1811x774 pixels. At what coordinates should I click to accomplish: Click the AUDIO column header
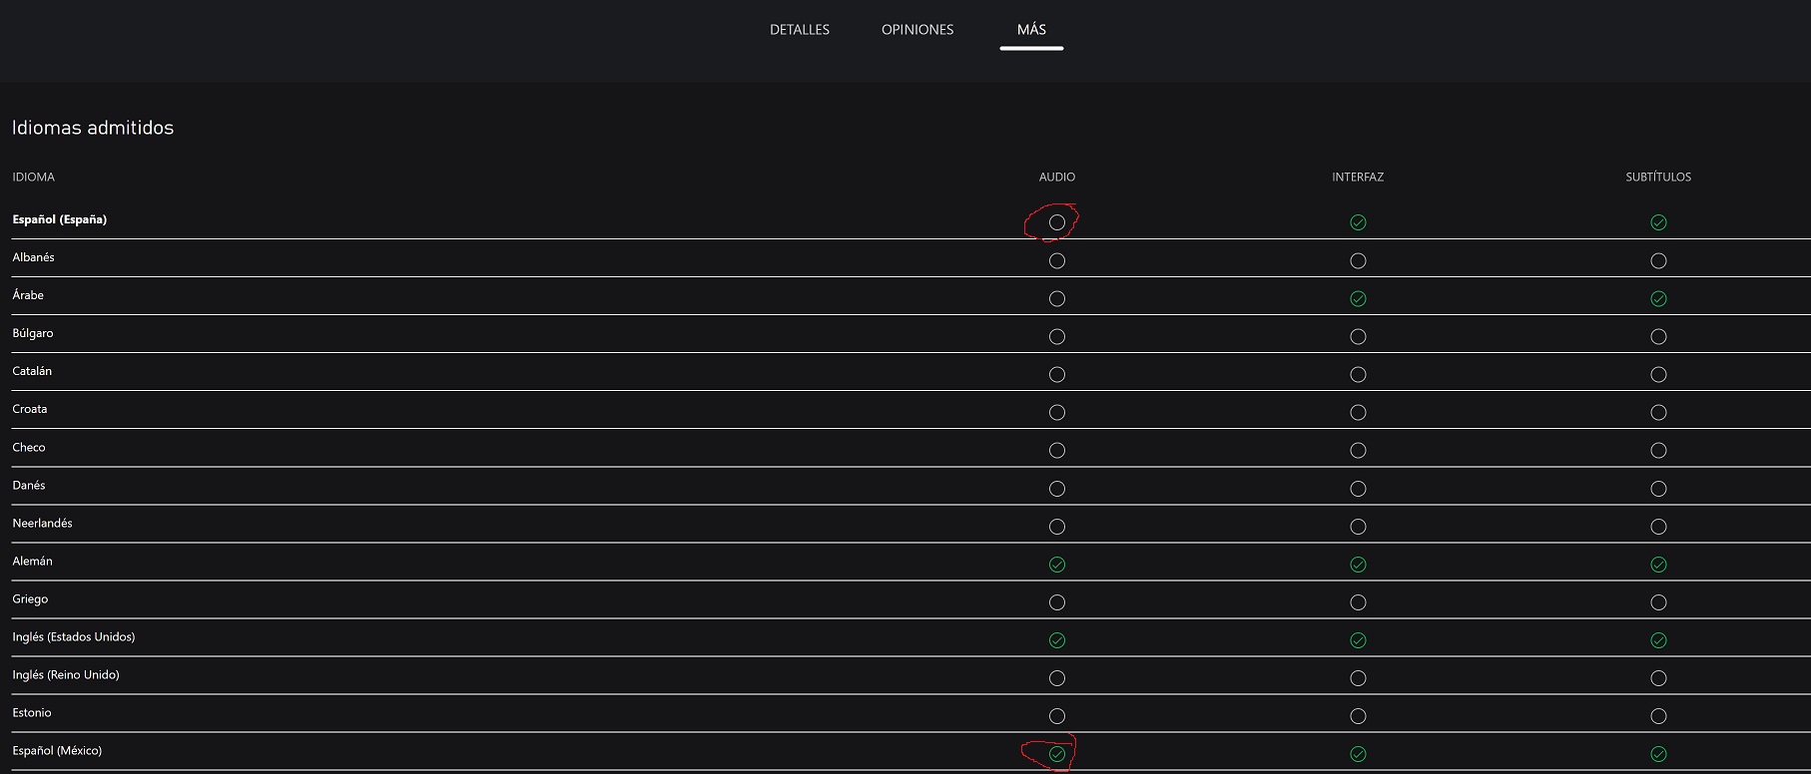pyautogui.click(x=1057, y=177)
